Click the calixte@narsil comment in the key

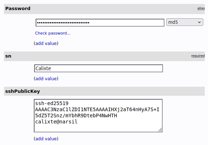(x=56, y=122)
